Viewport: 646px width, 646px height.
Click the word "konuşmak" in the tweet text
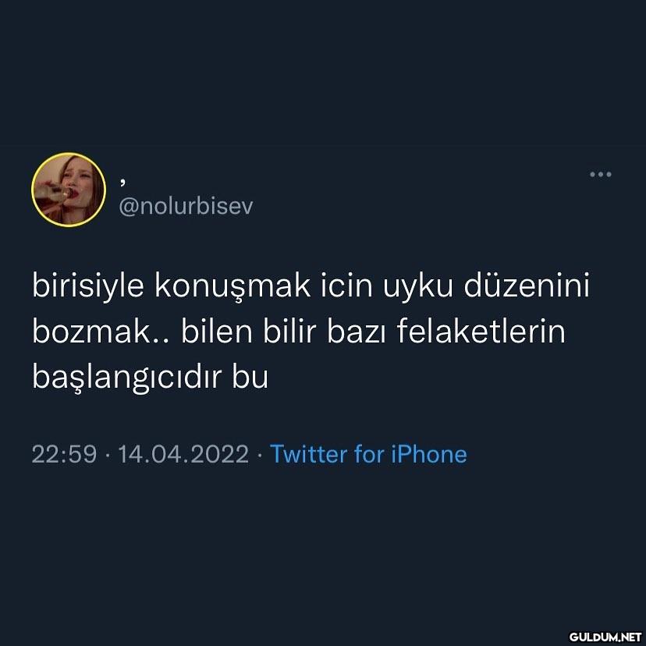232,286
